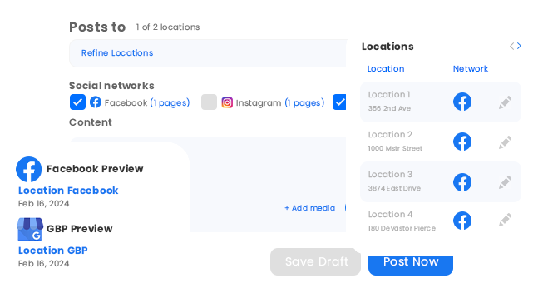Click the pencil edit icon for Location 1
The width and height of the screenshot is (538, 298).
(505, 102)
